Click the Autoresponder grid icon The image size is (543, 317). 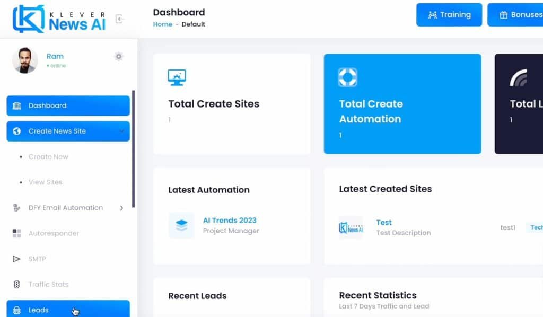point(16,233)
